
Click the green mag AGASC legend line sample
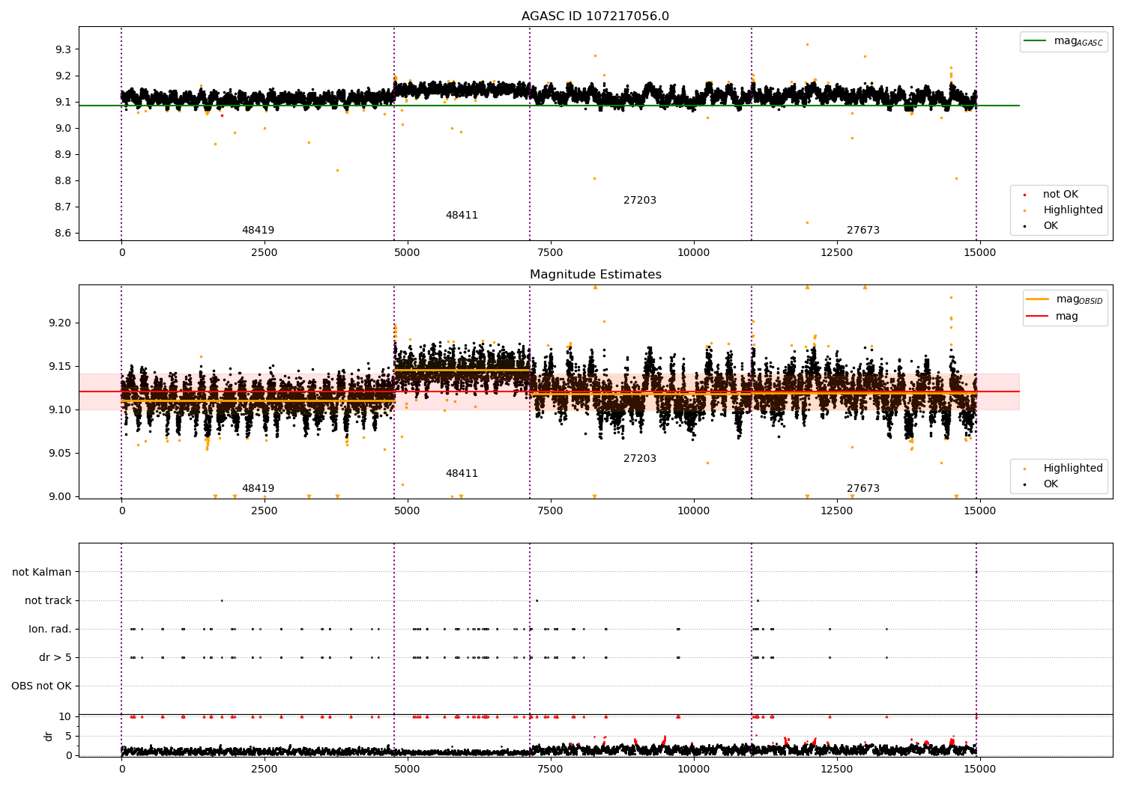tap(1035, 41)
